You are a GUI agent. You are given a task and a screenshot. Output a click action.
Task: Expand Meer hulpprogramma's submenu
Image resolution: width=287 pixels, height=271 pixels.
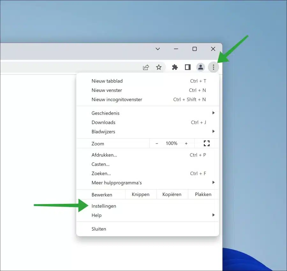click(x=148, y=183)
